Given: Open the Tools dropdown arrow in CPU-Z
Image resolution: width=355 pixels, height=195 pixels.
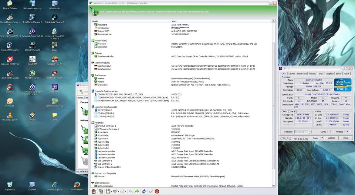Looking at the screenshot, I should 322,138.
